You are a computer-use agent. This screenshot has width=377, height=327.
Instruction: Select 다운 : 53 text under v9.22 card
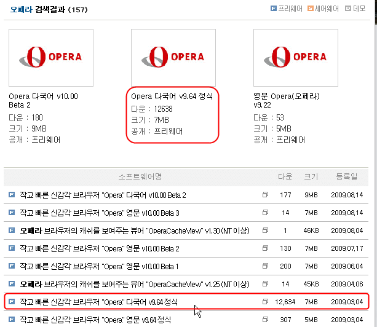[x=269, y=118]
